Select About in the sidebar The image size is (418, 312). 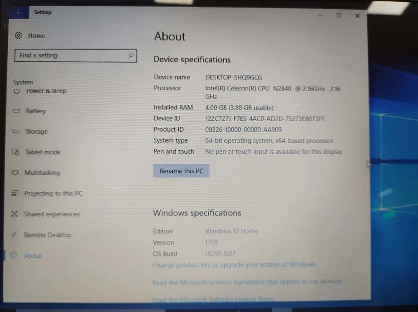tap(33, 256)
